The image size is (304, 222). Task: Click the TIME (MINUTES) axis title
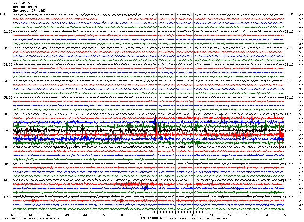click(x=151, y=218)
